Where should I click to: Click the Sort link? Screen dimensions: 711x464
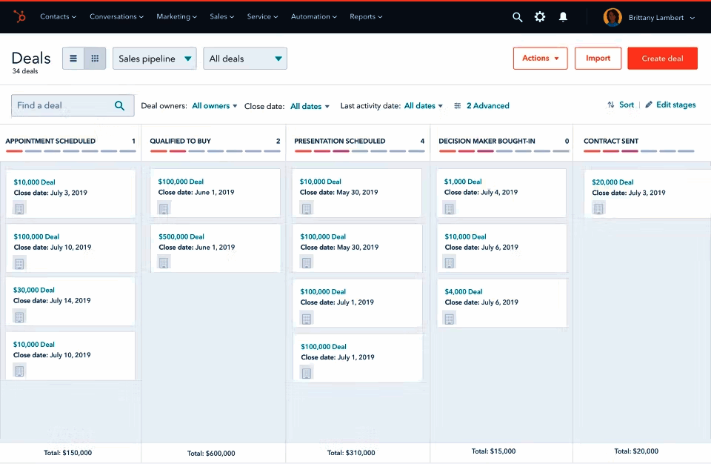click(x=627, y=105)
